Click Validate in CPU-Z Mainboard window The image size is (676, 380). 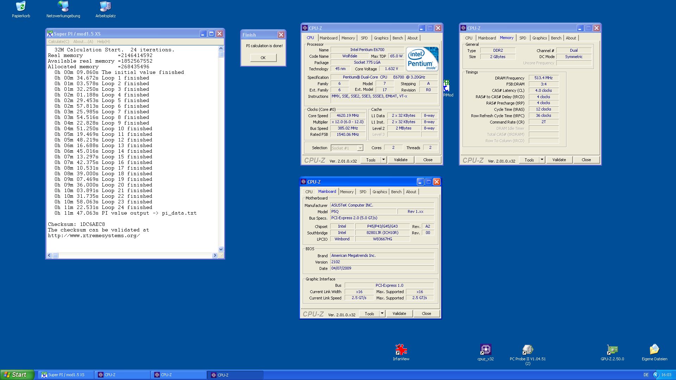point(399,313)
